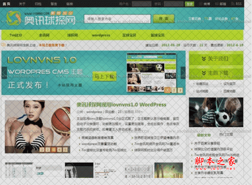Click the banner slider next arrow
The width and height of the screenshot is (252, 185).
(183, 73)
